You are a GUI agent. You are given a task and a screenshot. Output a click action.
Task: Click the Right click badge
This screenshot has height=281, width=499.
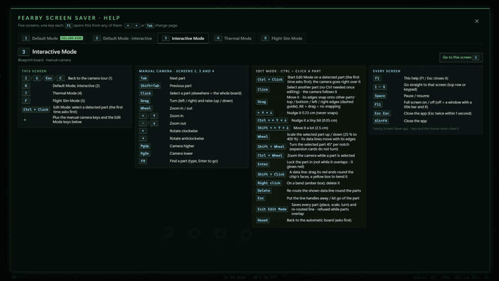(x=269, y=183)
